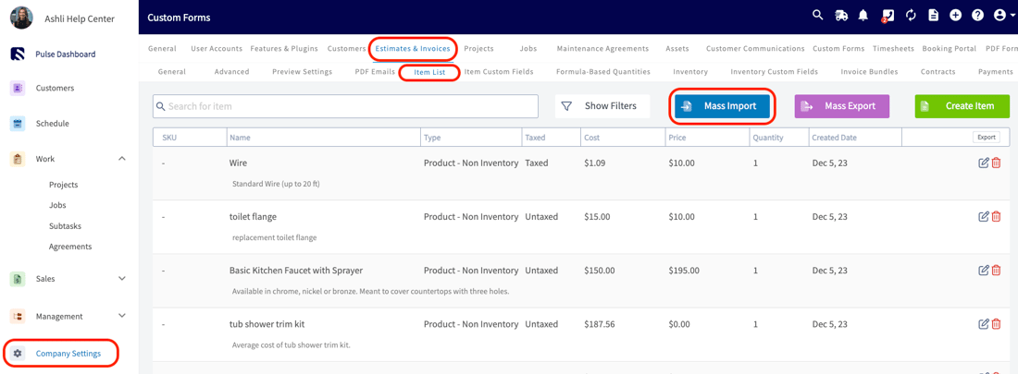Edit the Basic Kitchen Faucet item
The image size is (1018, 374).
983,271
